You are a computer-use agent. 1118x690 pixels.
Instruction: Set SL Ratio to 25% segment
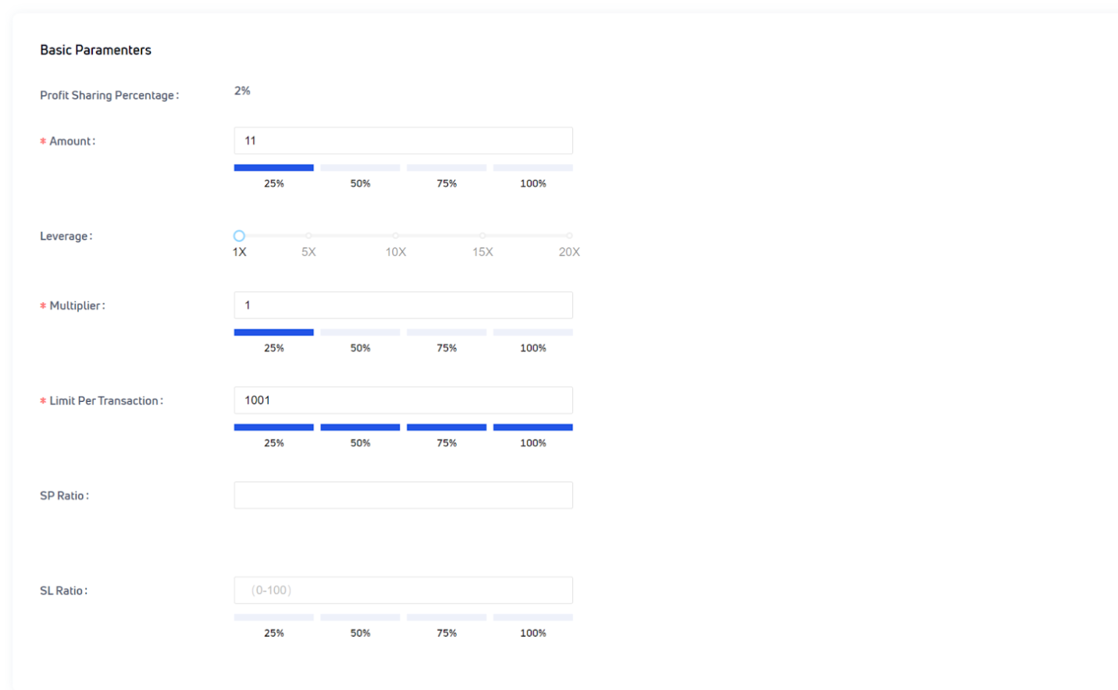(274, 617)
